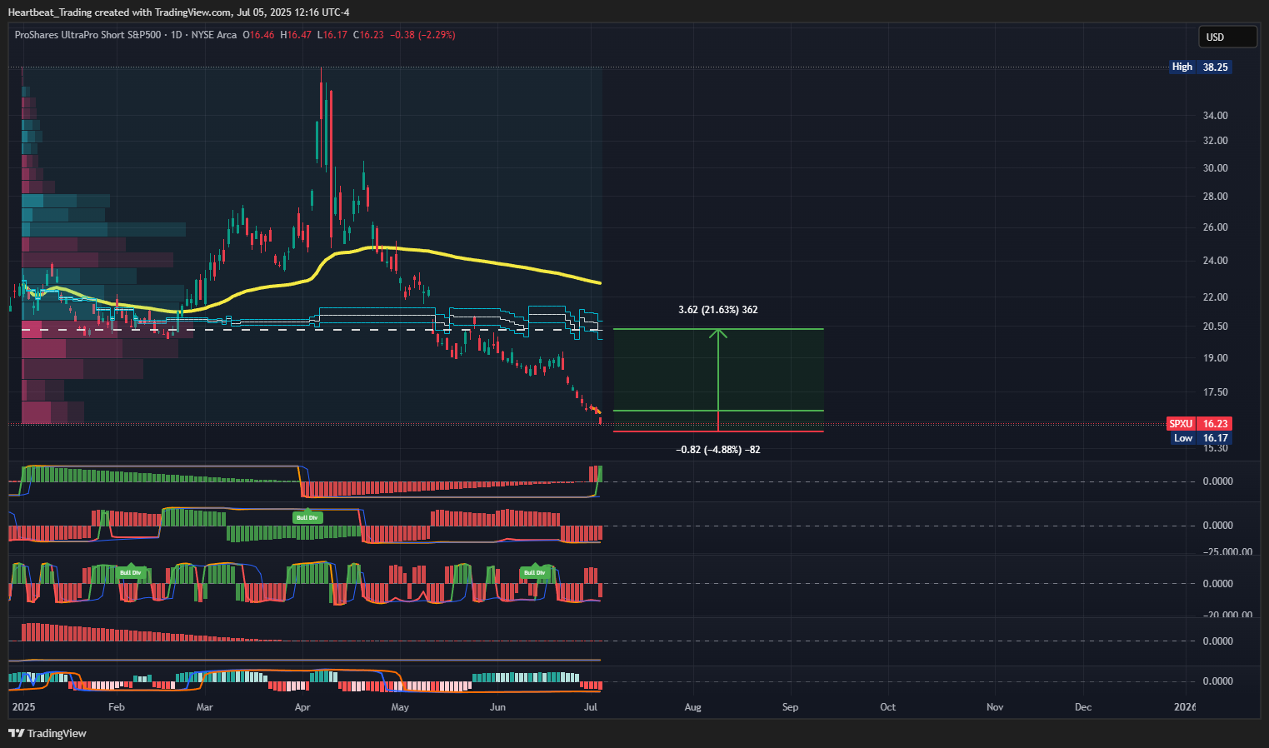Open the USD currency selector
The image size is (1269, 748).
pos(1227,37)
